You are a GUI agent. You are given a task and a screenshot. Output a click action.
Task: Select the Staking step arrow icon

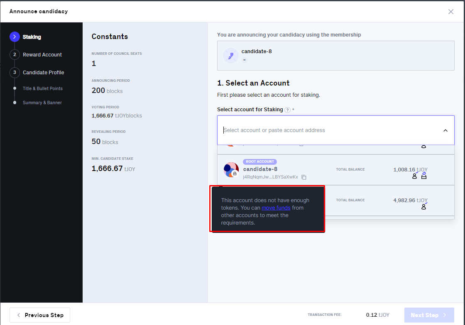pos(15,37)
